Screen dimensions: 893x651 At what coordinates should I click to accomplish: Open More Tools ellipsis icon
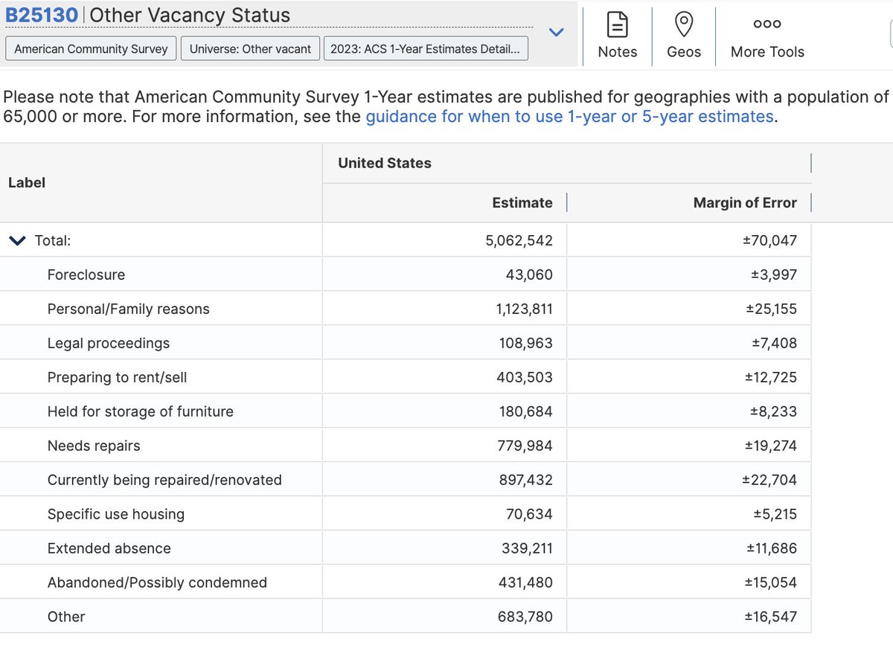pyautogui.click(x=767, y=24)
